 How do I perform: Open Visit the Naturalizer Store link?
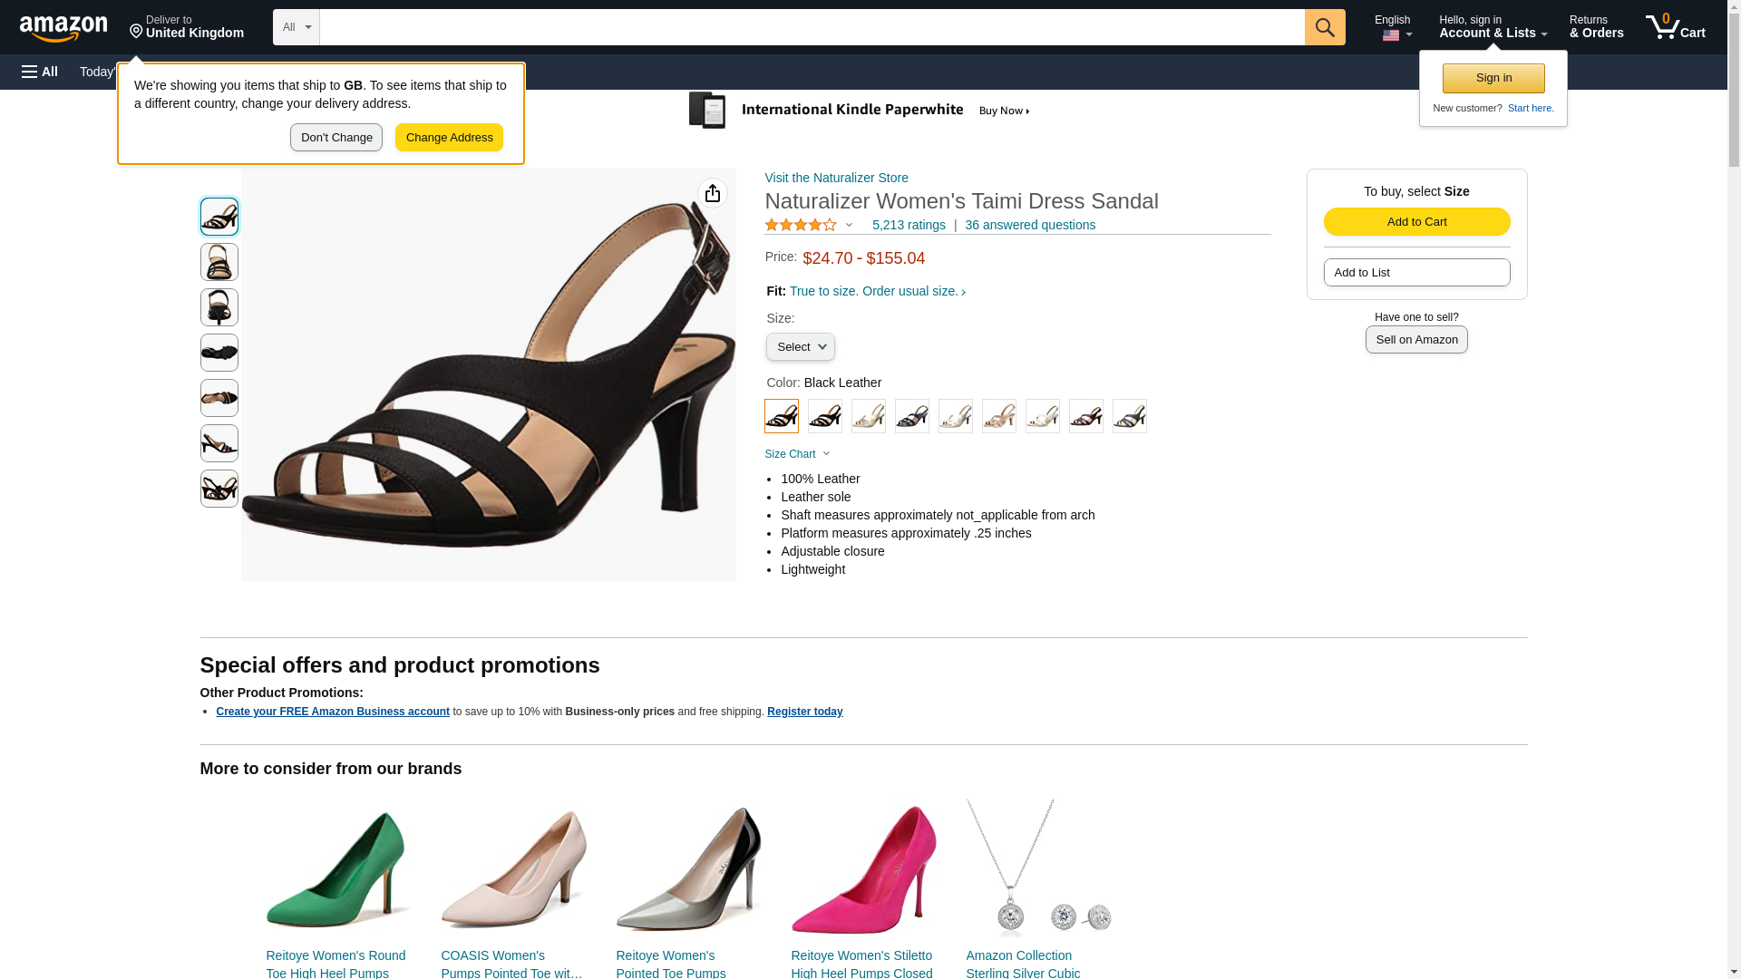pyautogui.click(x=836, y=178)
